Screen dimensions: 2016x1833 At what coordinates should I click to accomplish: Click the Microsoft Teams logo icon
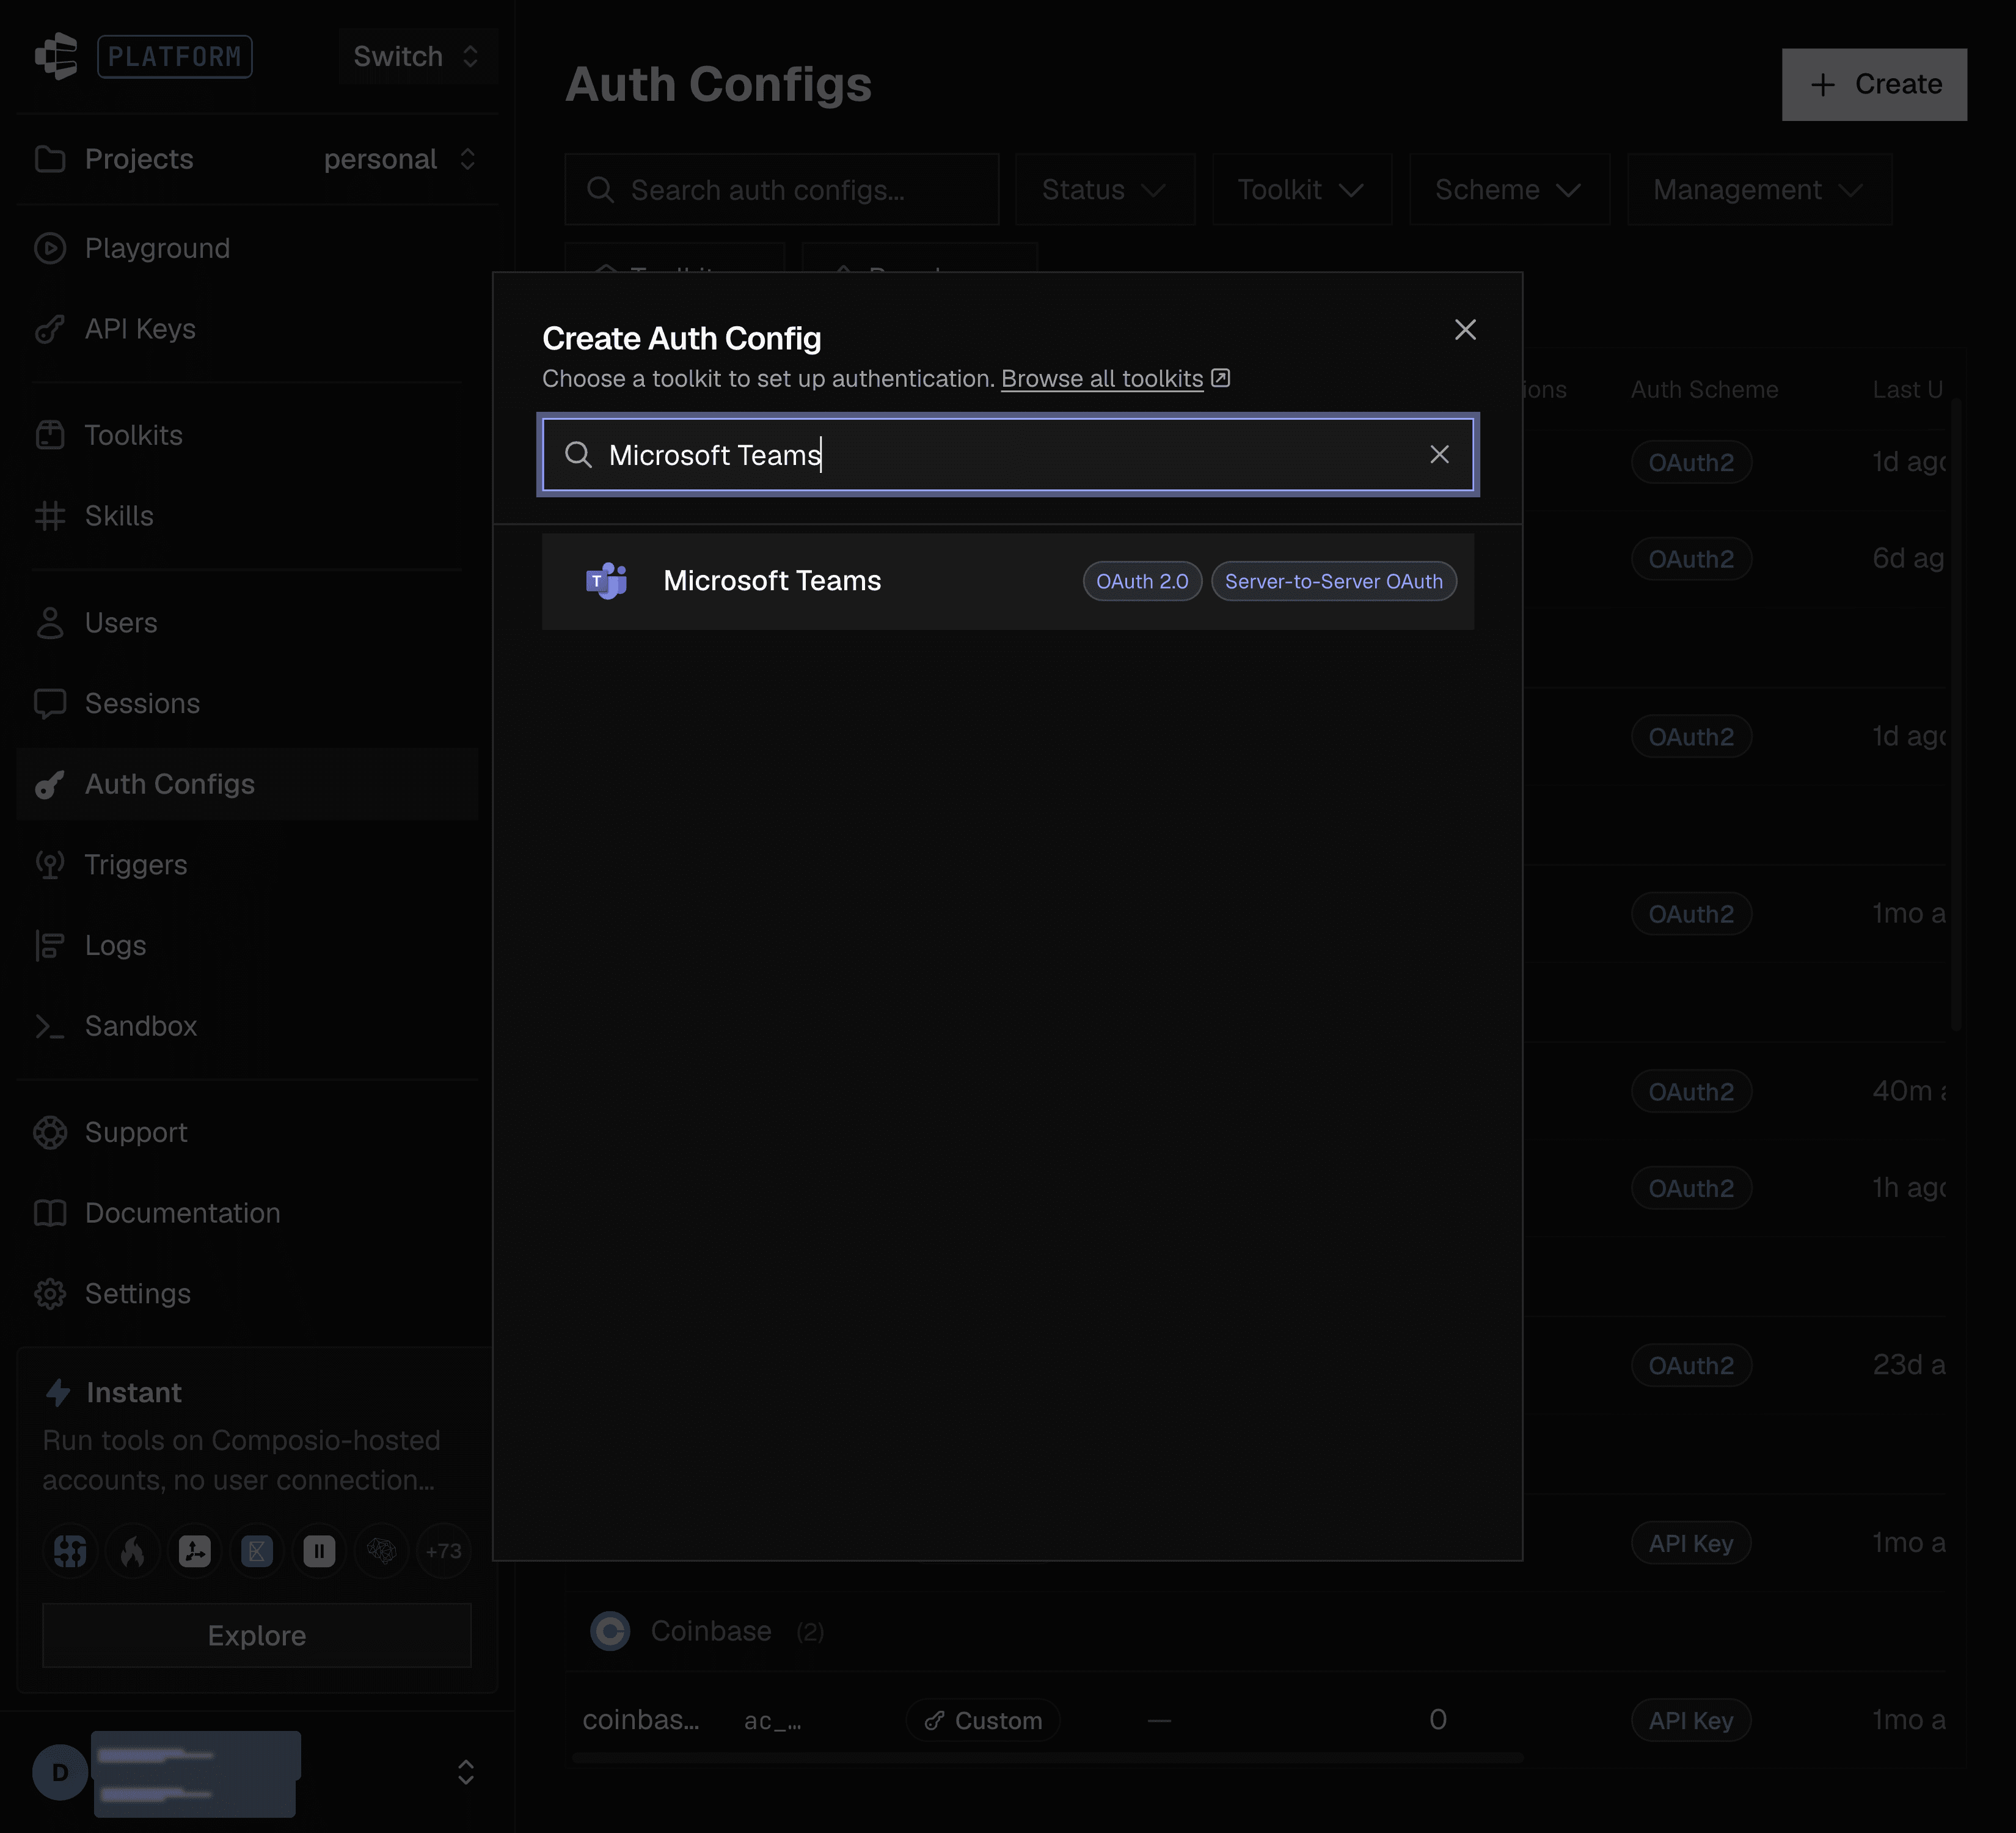[x=607, y=581]
